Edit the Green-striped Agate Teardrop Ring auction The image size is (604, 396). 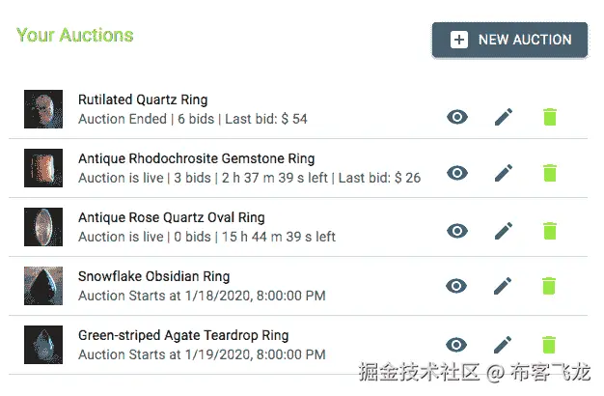[503, 345]
